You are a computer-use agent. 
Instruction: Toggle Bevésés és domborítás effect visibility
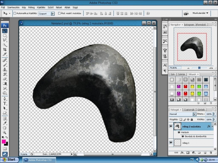(183, 137)
